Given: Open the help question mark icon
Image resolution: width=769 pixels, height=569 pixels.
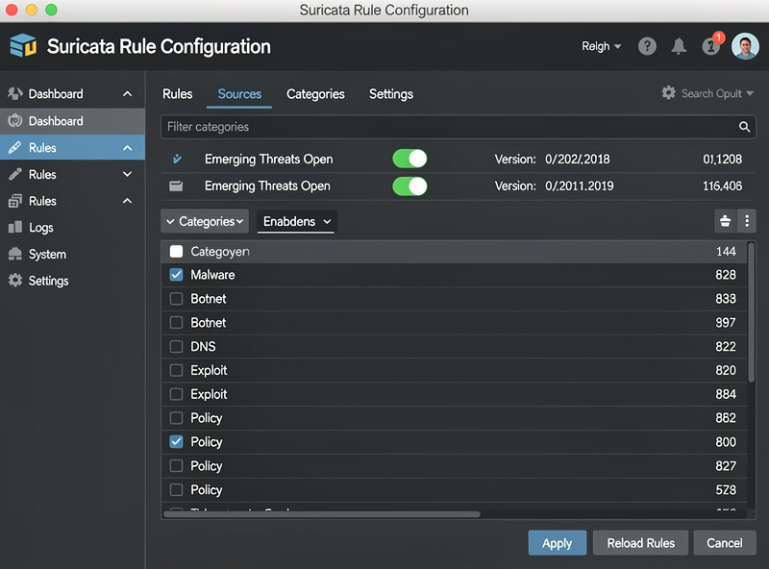Looking at the screenshot, I should pyautogui.click(x=647, y=46).
